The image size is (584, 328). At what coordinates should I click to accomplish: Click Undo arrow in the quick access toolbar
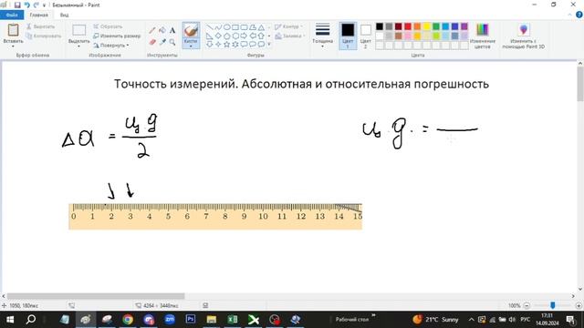click(26, 5)
